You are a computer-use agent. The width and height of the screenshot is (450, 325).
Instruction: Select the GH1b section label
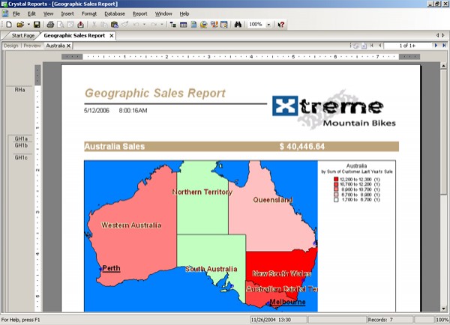tap(21, 145)
